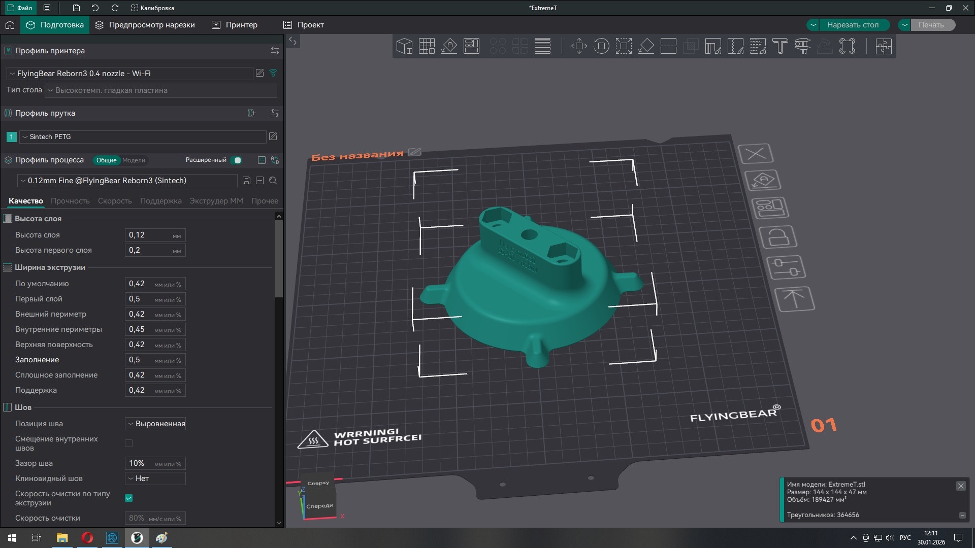The image size is (975, 548).
Task: Select the Rotate tool icon
Action: [x=601, y=46]
